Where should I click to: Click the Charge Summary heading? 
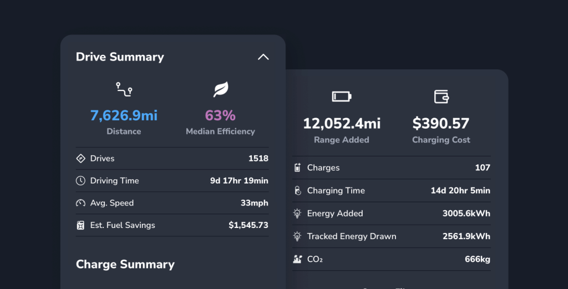tap(125, 265)
